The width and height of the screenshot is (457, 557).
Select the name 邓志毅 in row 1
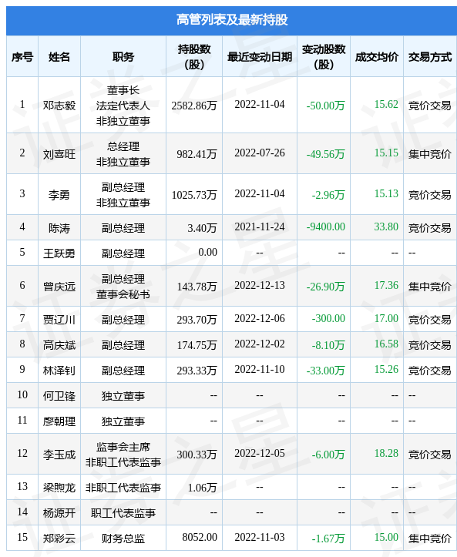coord(59,105)
